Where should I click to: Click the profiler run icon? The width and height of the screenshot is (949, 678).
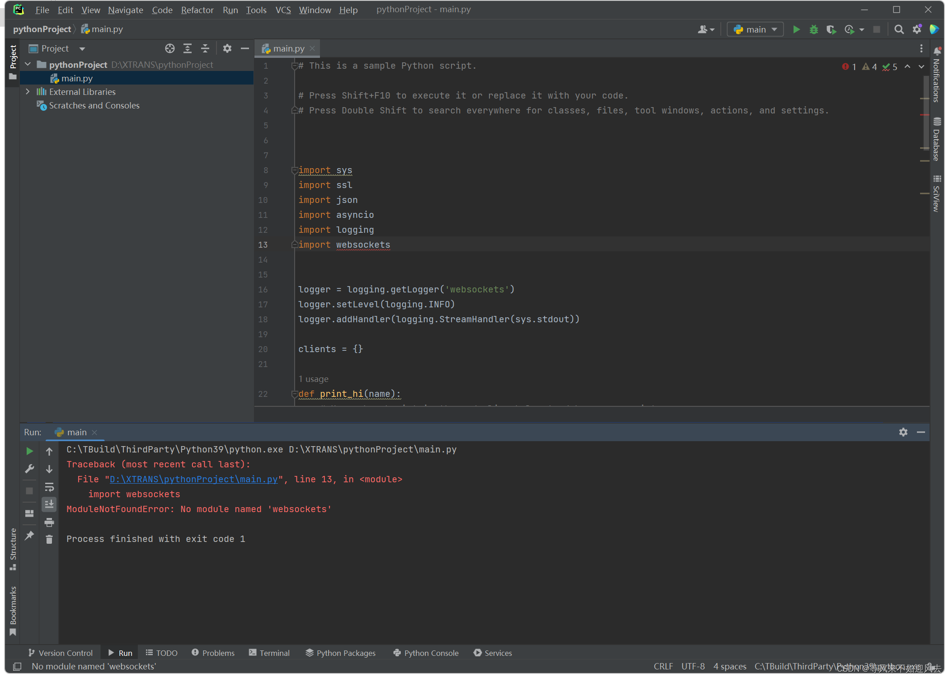pos(849,30)
